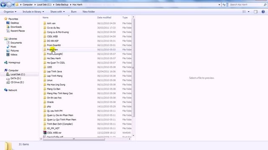Select Local Disk (C:) drive in sidebar
Screen dimensions: 268x150
click(18, 74)
